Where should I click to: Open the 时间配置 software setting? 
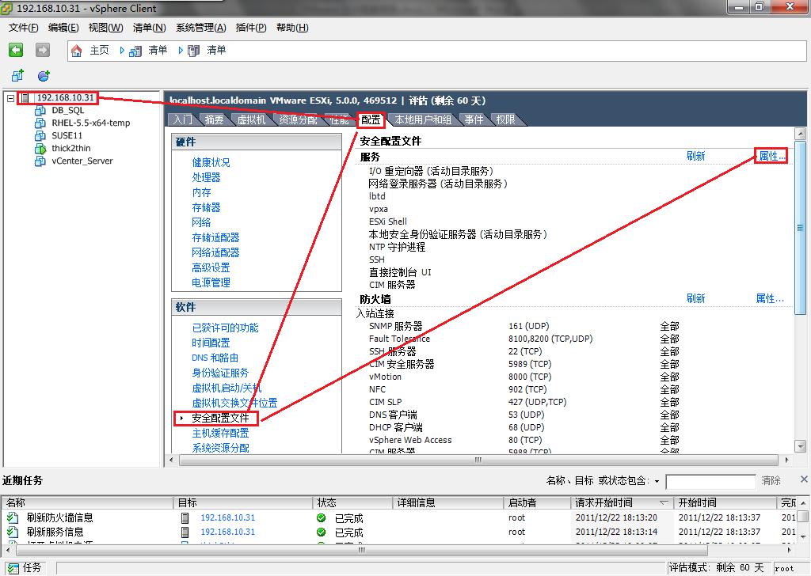click(211, 343)
